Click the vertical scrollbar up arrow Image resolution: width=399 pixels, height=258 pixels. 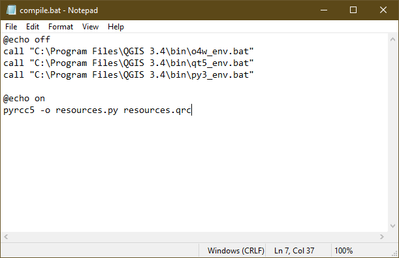392,39
